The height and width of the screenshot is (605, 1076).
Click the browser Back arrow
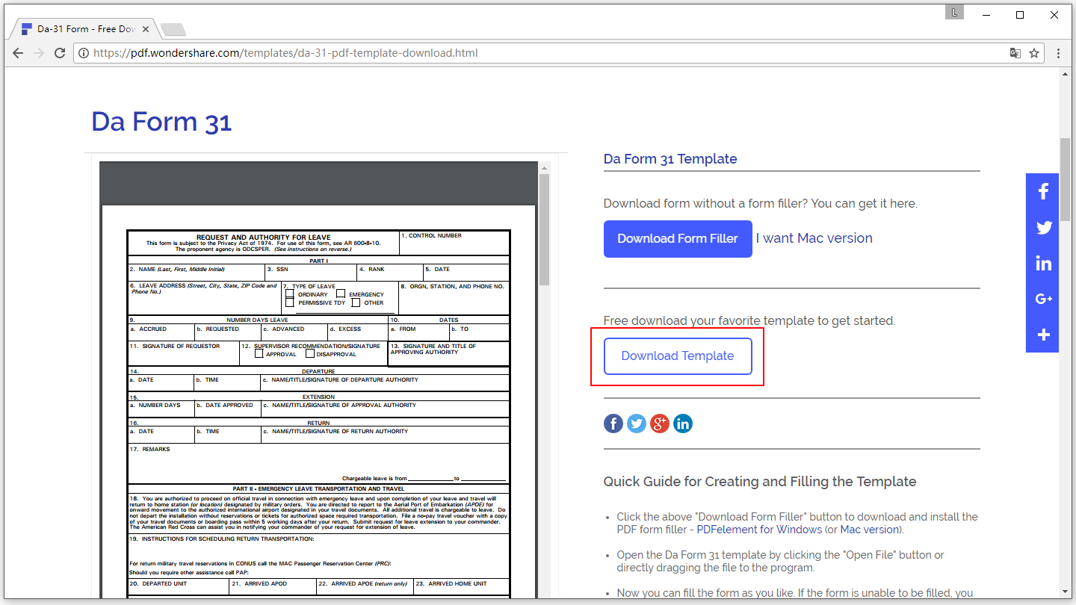[18, 53]
